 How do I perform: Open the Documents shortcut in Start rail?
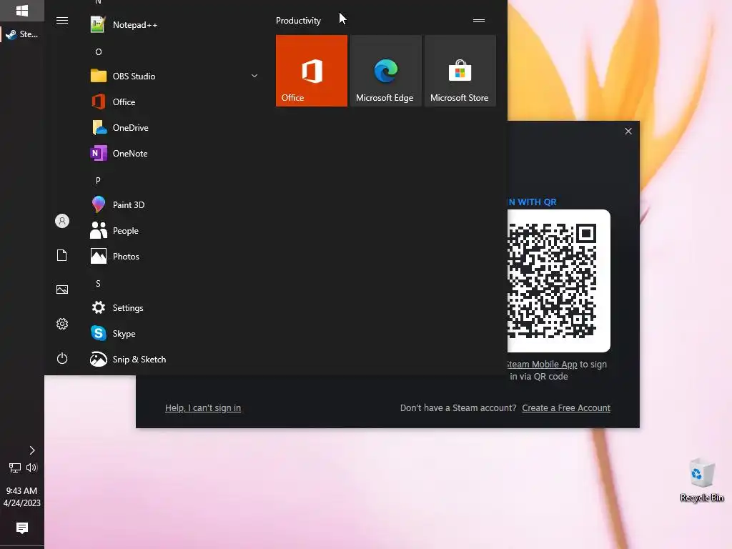click(62, 255)
